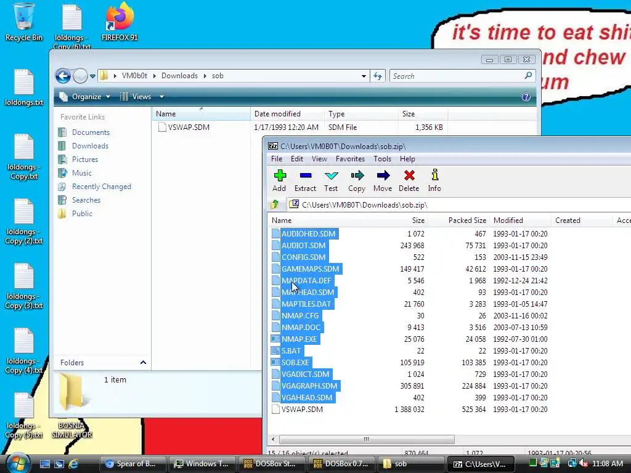
Task: Click the Windows Start orb
Action: point(17,463)
